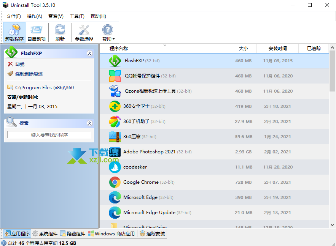The image size is (336, 246).
Task: Select the Google Chrome icon in the list
Action: coord(115,182)
